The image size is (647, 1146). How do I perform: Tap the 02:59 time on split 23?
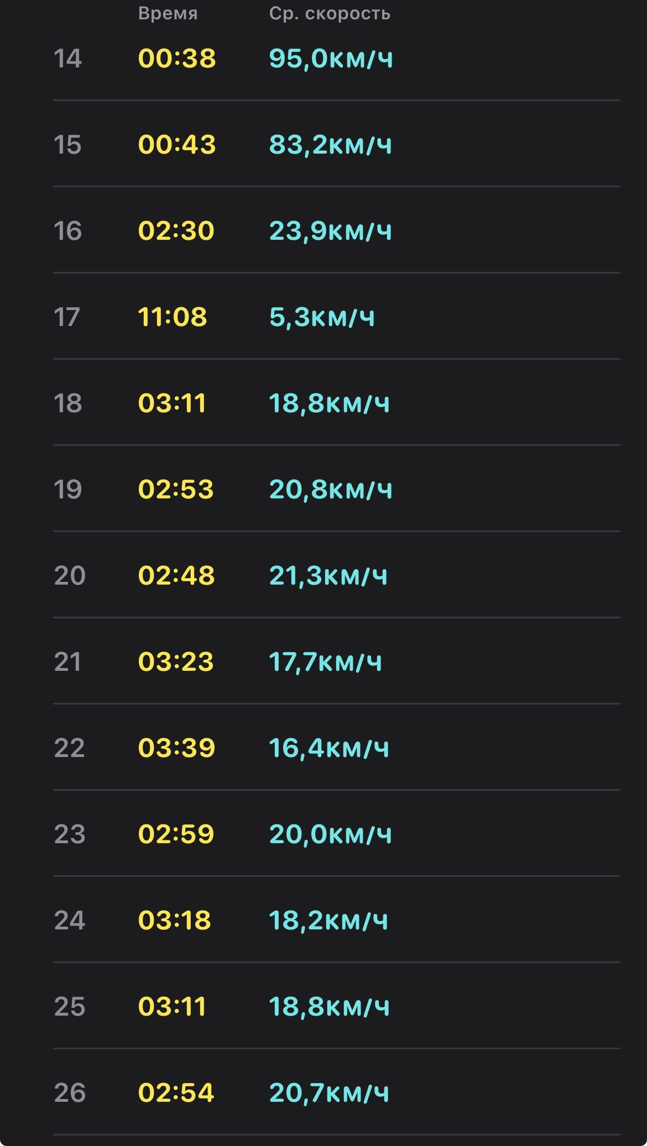[176, 834]
